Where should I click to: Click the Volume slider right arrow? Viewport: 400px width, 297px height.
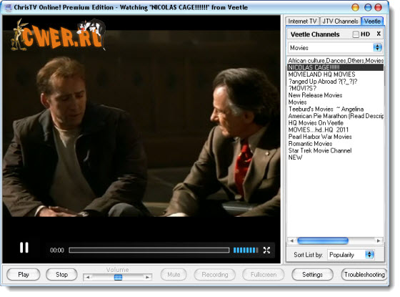tap(147, 278)
